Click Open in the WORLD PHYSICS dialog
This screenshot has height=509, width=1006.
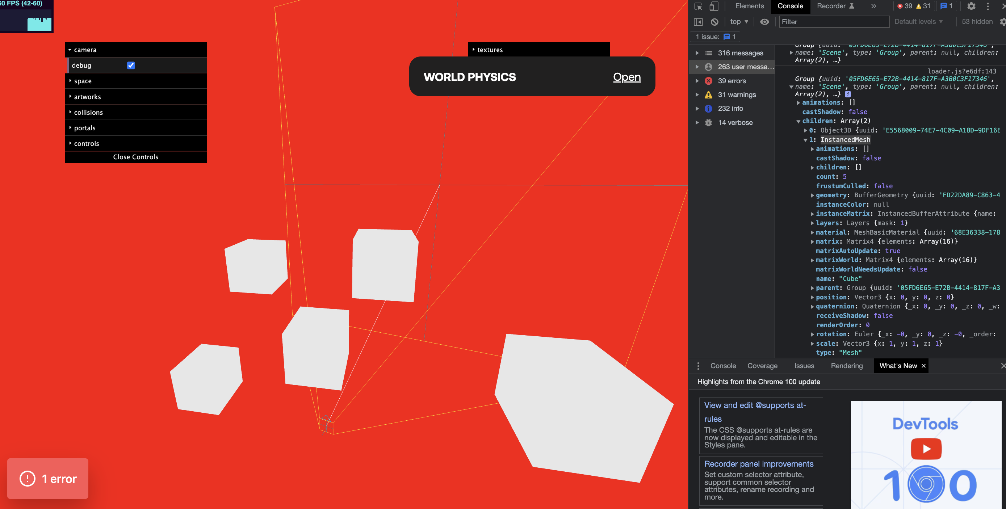[x=626, y=77]
